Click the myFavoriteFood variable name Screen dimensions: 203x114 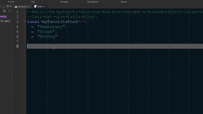click(60, 22)
